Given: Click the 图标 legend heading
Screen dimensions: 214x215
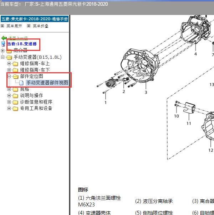Looking at the screenshot, I should (83, 190).
